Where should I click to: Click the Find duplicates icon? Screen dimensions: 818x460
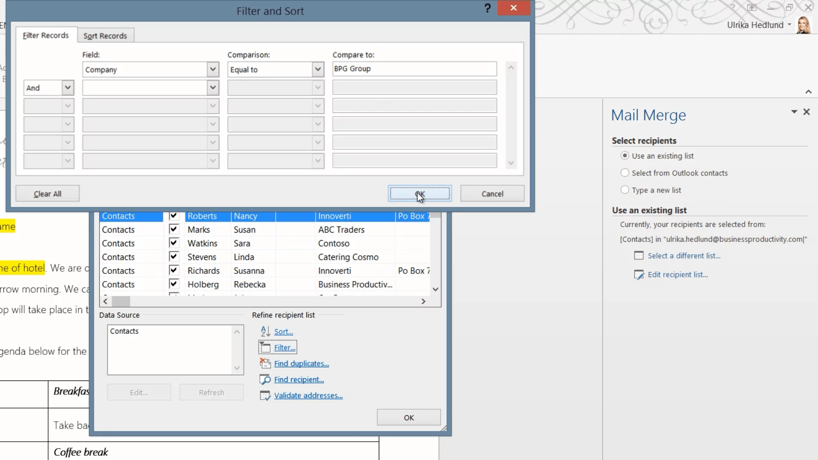pyautogui.click(x=265, y=363)
